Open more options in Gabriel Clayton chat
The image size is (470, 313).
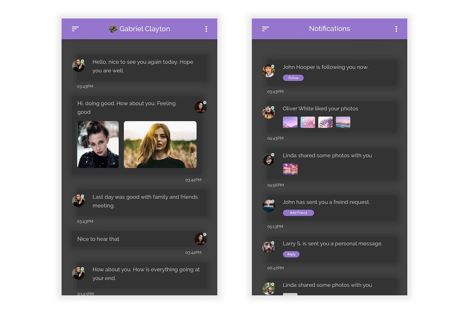pyautogui.click(x=206, y=29)
